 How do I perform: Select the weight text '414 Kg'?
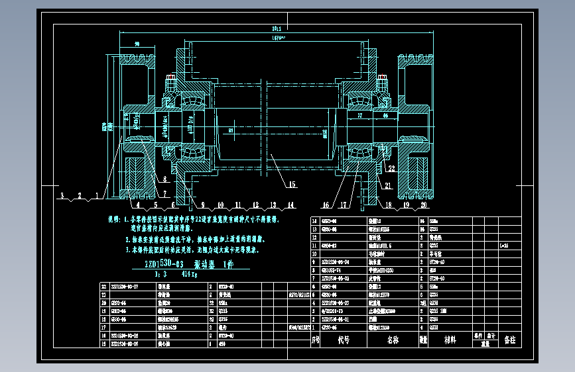189,274
